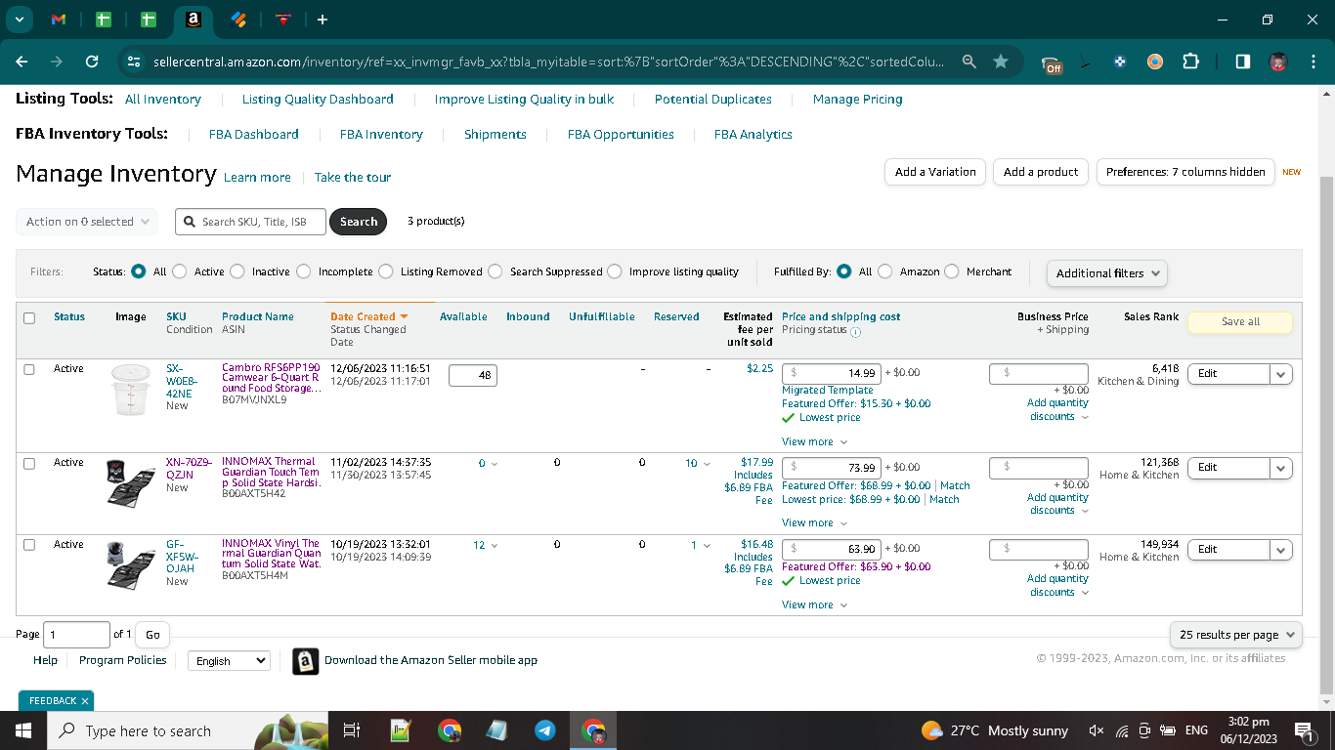Switch to the Gmail browser tab
Image resolution: width=1335 pixels, height=750 pixels.
[59, 20]
